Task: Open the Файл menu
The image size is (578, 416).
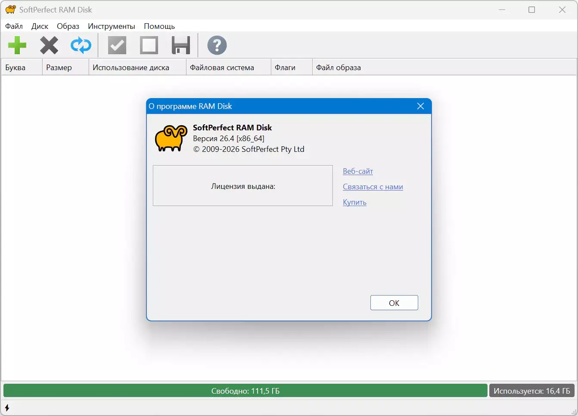Action: 14,26
